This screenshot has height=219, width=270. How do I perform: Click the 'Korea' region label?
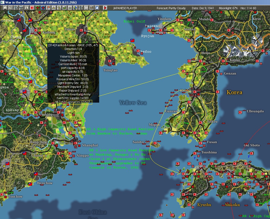tap(234, 92)
